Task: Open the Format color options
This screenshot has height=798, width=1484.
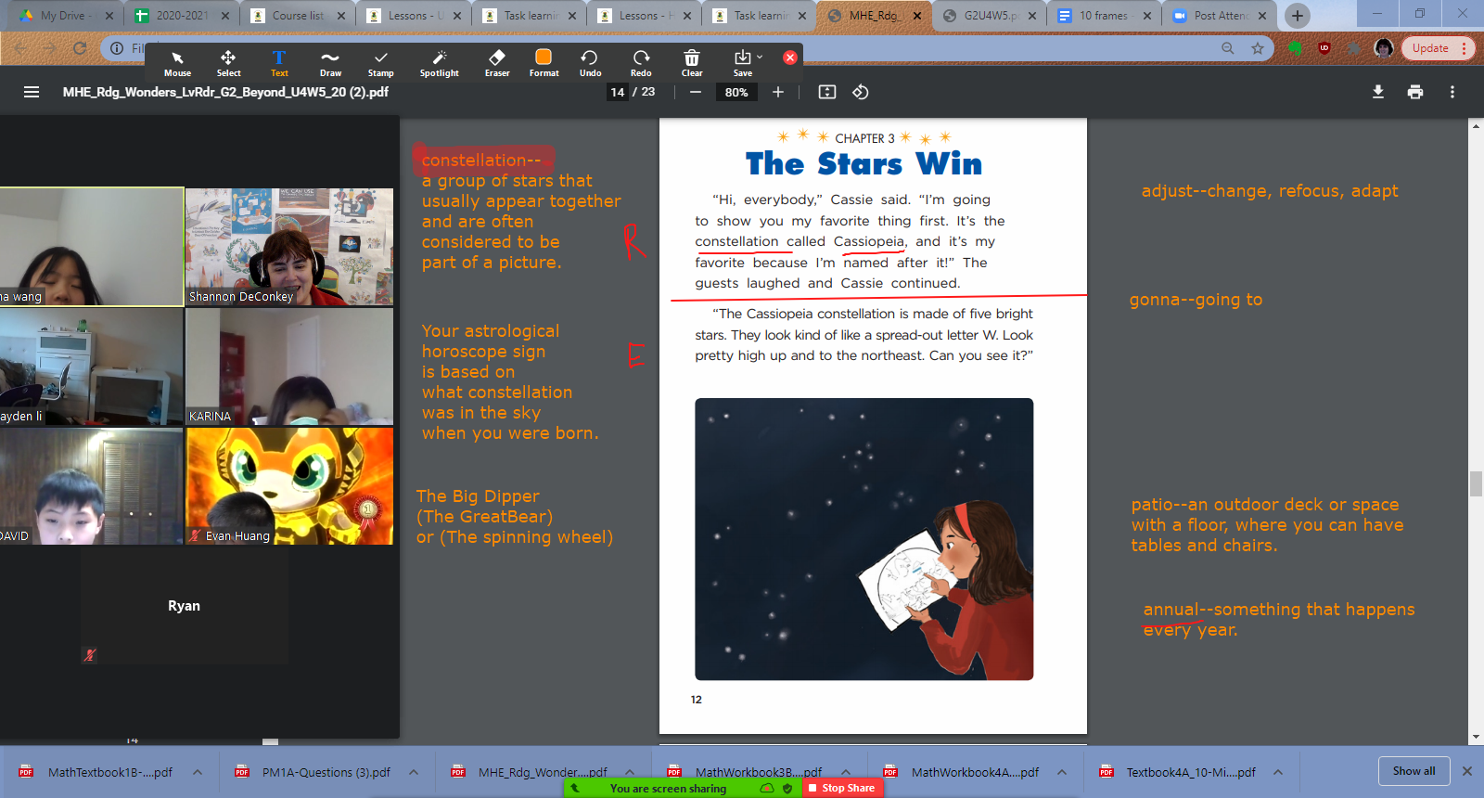Action: click(x=544, y=63)
